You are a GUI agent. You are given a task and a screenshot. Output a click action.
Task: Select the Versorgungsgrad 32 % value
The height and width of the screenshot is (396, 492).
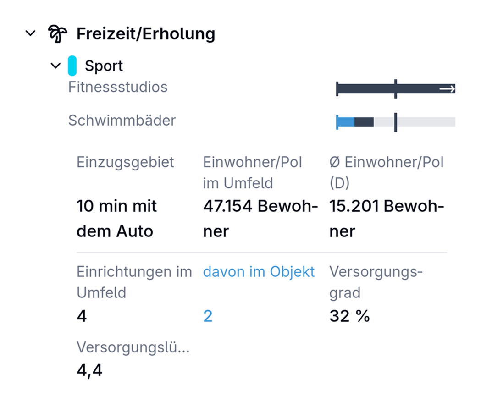350,316
